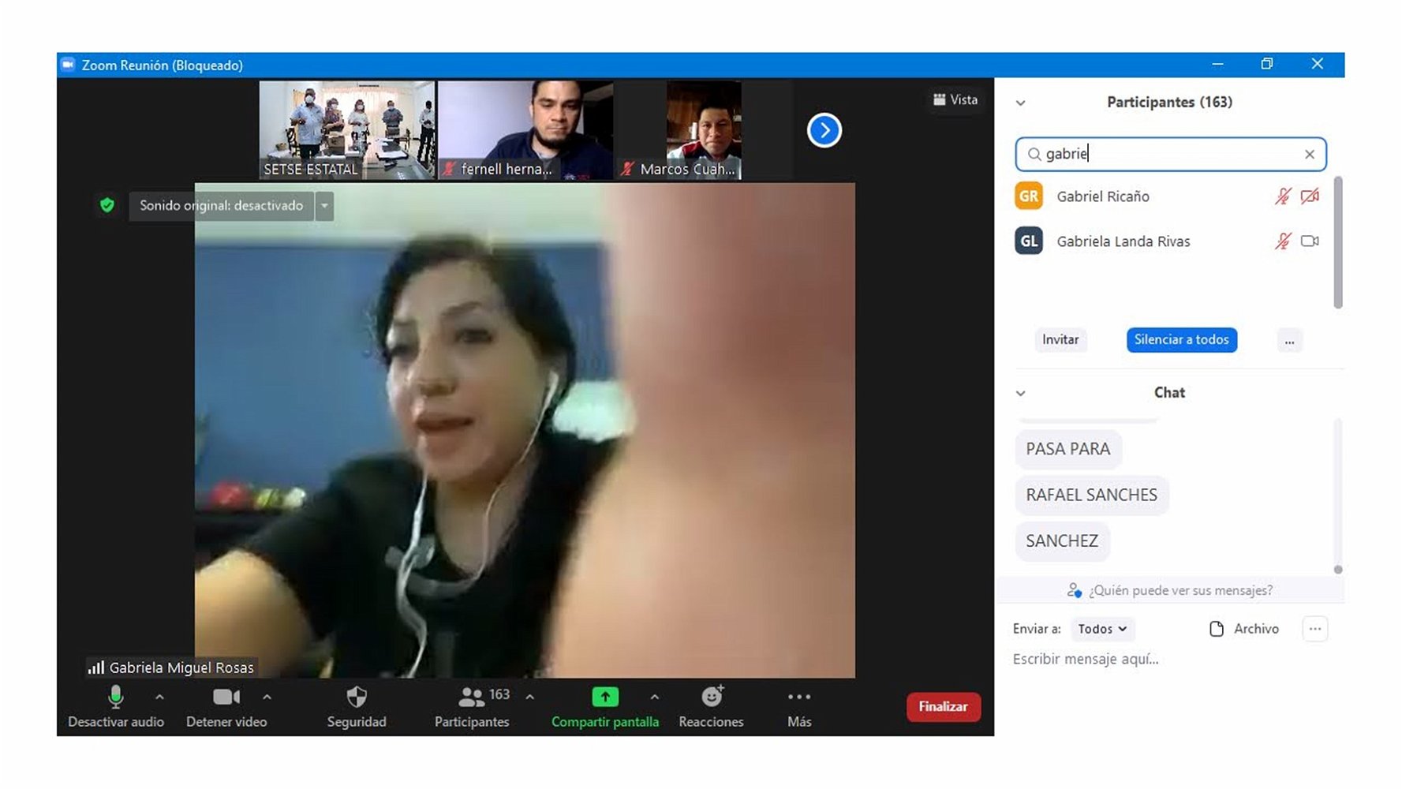This screenshot has width=1402, height=789.
Task: Click the participant search field
Action: [1171, 154]
